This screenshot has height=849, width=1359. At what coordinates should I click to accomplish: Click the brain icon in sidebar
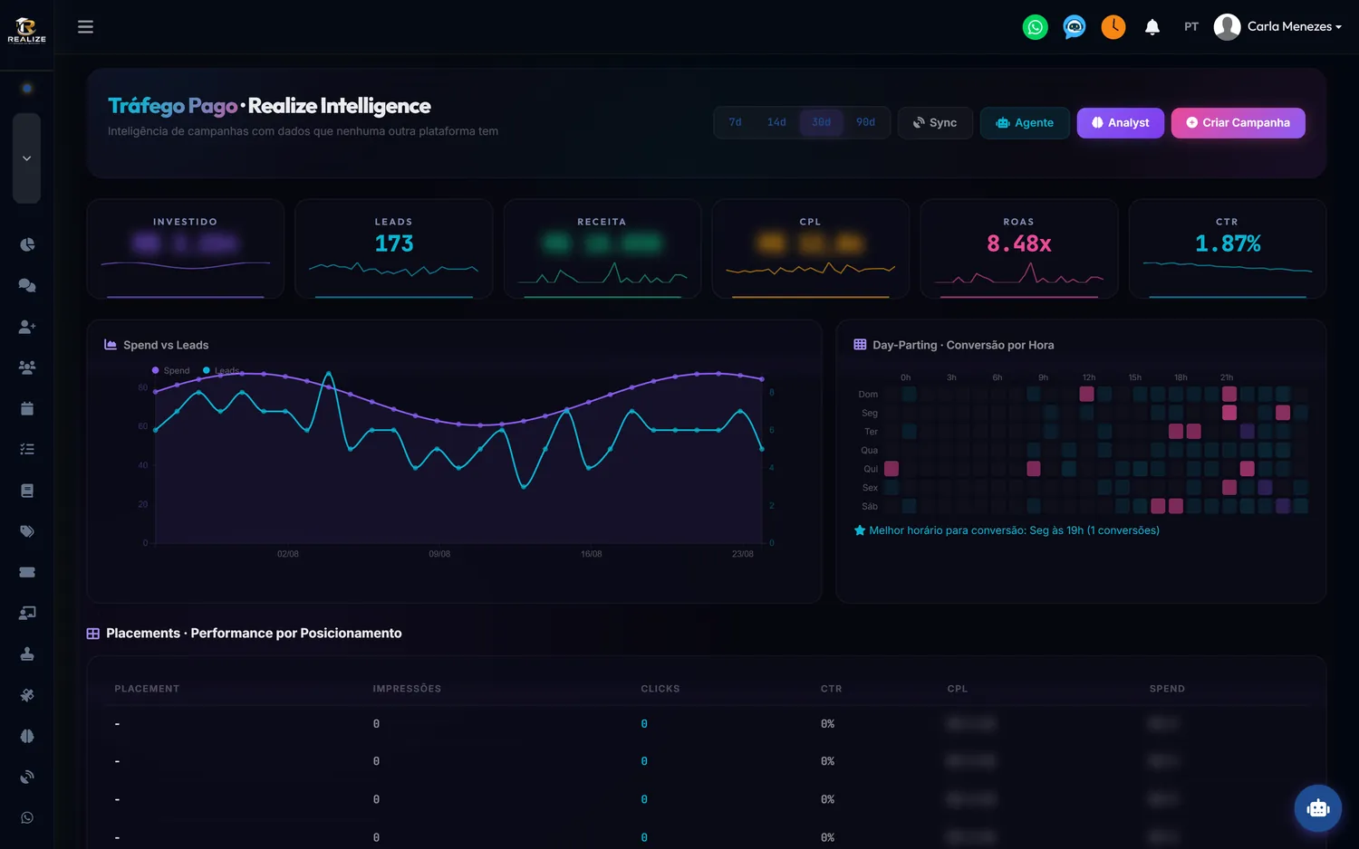click(x=27, y=736)
